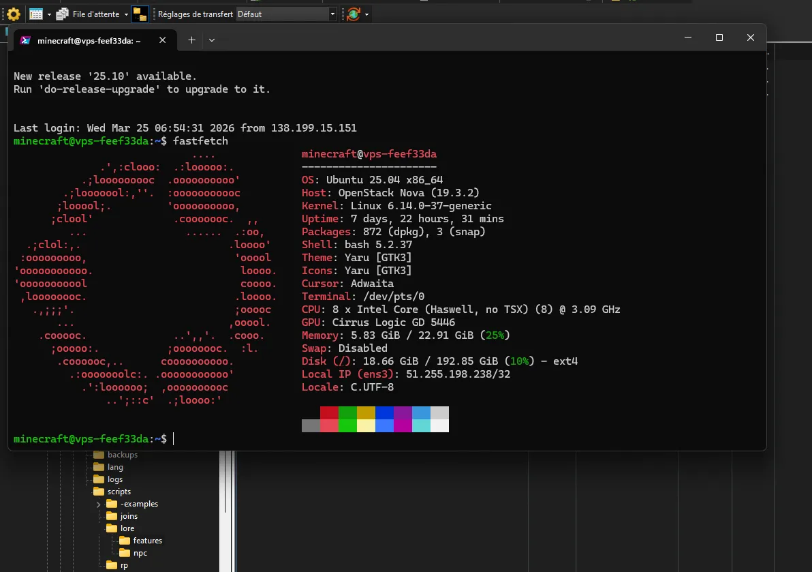Click the PowerShell icon in terminal tab
812x572 pixels.
pyautogui.click(x=25, y=40)
